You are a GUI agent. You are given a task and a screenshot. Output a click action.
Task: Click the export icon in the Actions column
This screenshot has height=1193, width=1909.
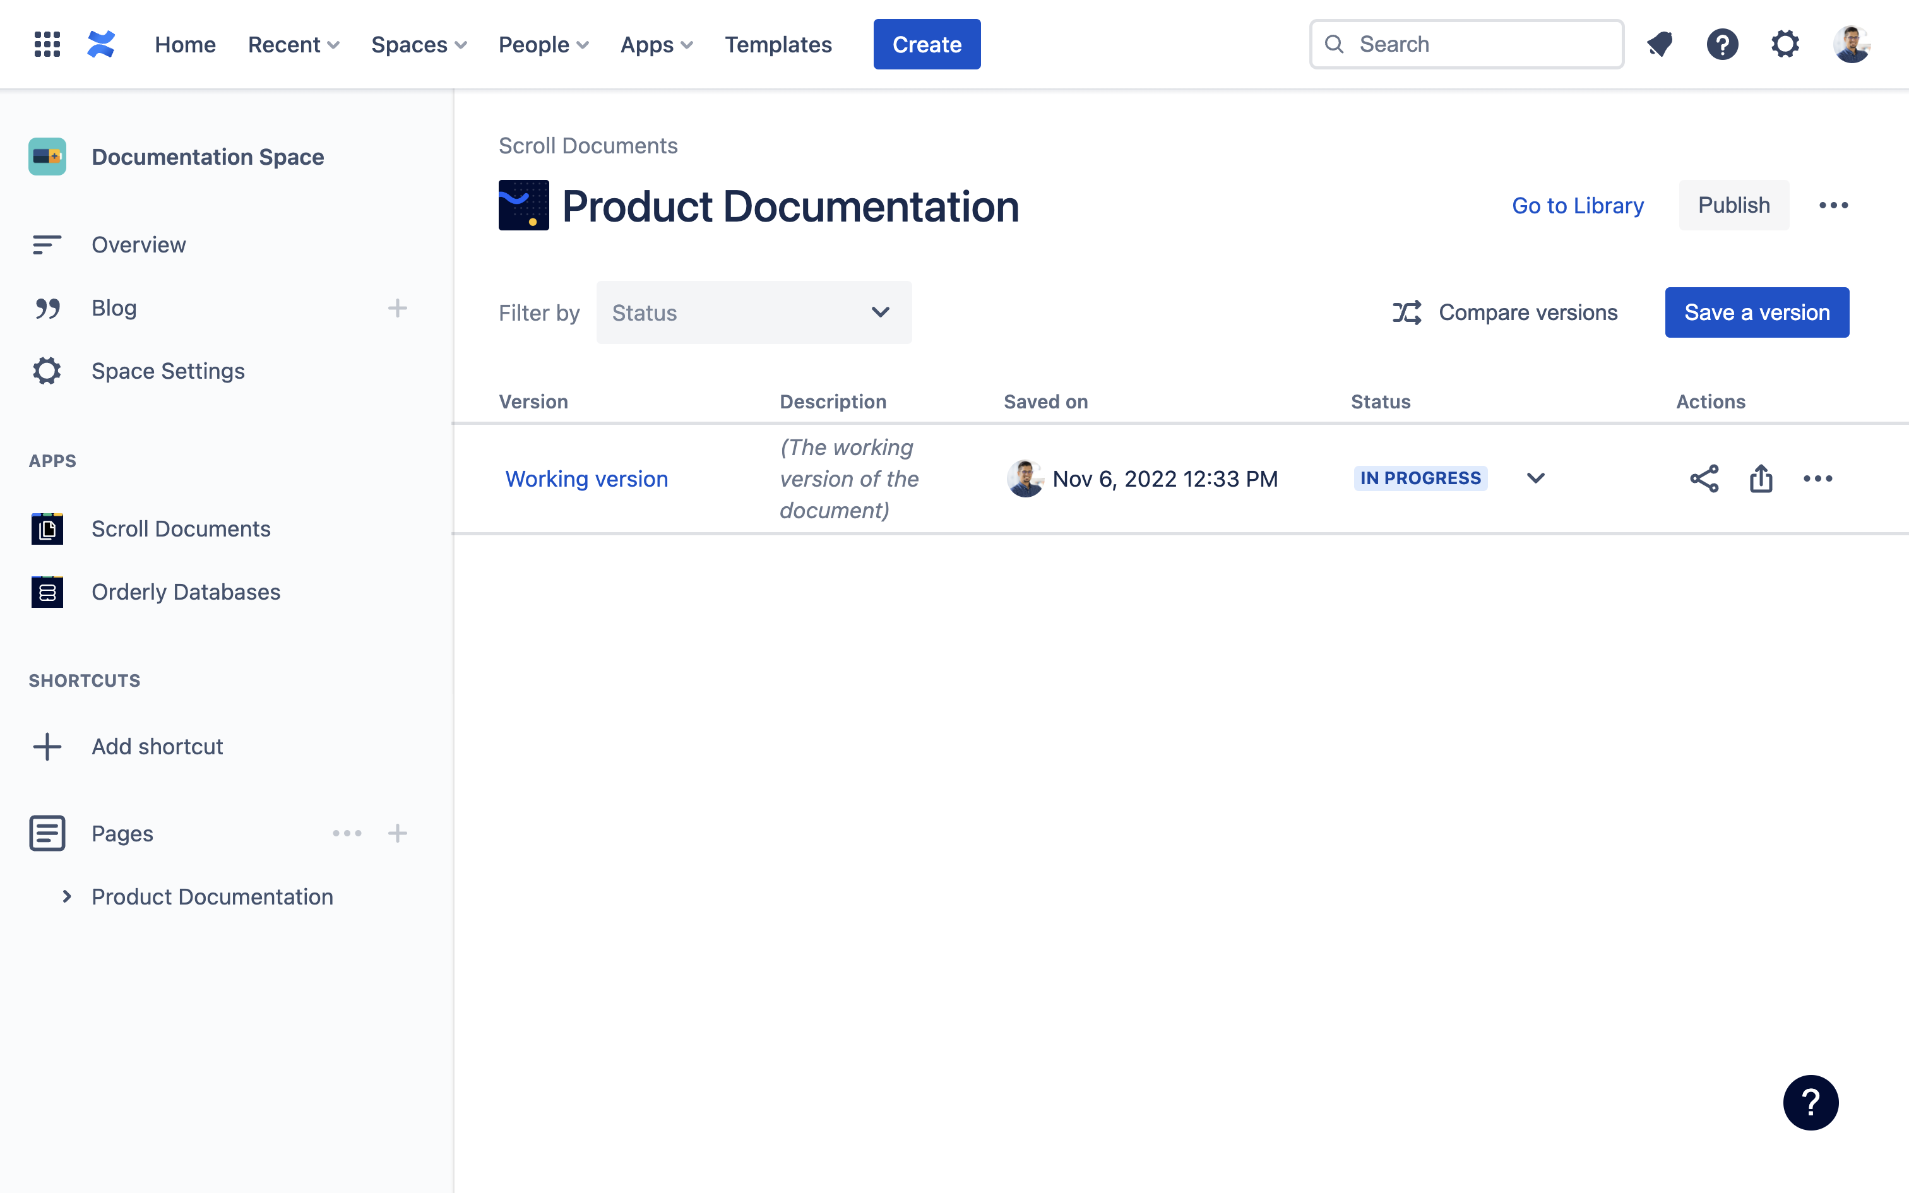(1761, 479)
